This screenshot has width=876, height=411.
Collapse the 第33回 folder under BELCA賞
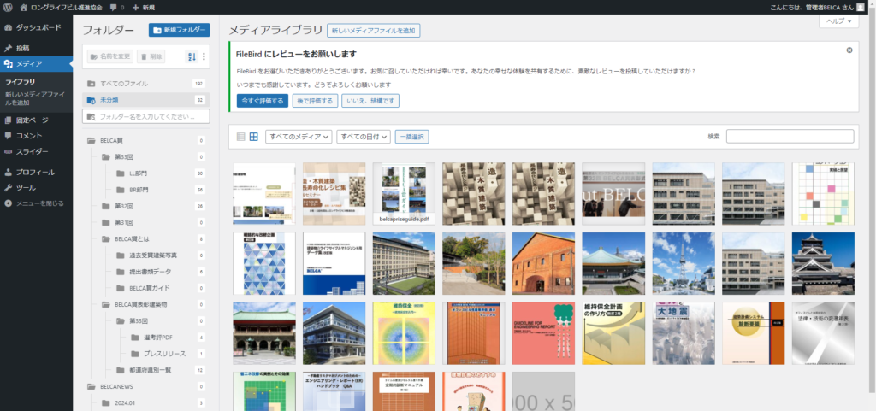tap(105, 156)
